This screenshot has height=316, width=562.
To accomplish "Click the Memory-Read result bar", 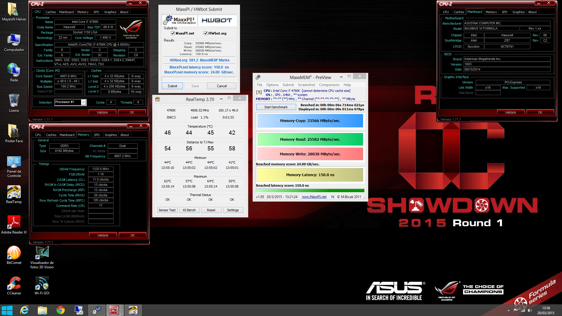I will pyautogui.click(x=310, y=140).
